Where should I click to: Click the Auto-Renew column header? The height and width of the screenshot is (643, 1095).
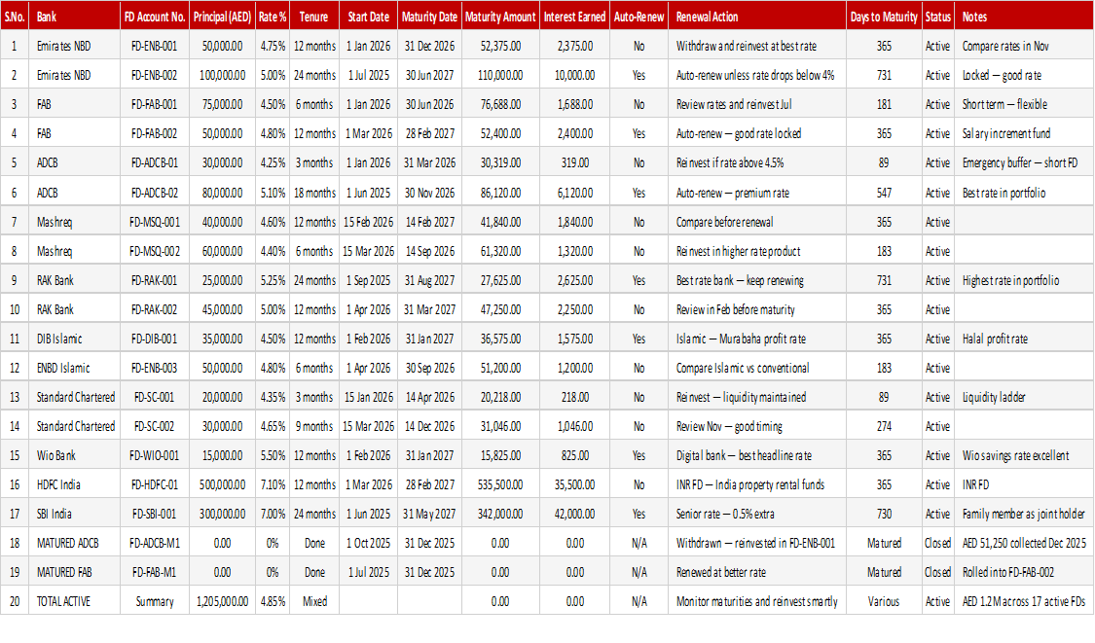639,17
